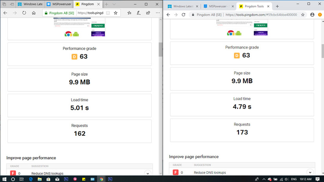Expand Reduce DNS lookups row in Chrome
This screenshot has width=324, height=182.
click(x=310, y=172)
